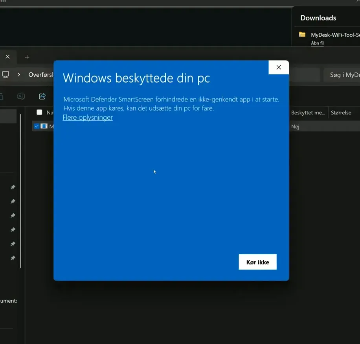Expand the breadcrumb chevron before Overførsler

point(19,74)
